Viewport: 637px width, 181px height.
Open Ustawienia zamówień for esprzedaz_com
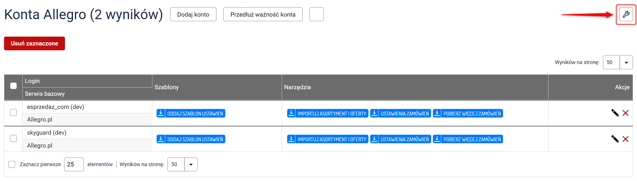[401, 114]
